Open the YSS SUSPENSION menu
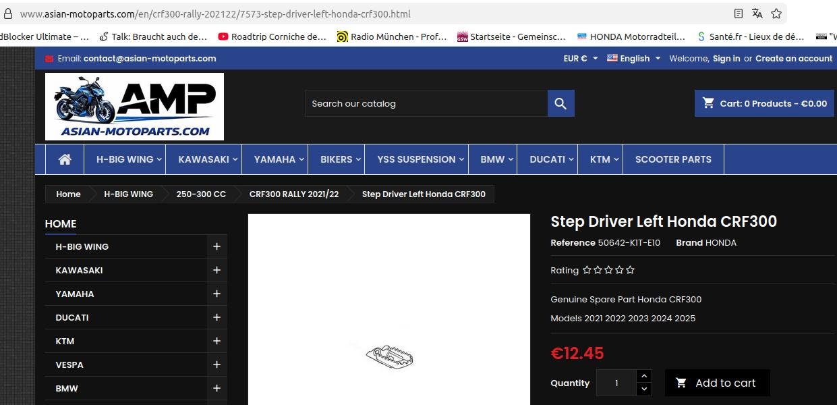The height and width of the screenshot is (405, 837). pos(420,159)
